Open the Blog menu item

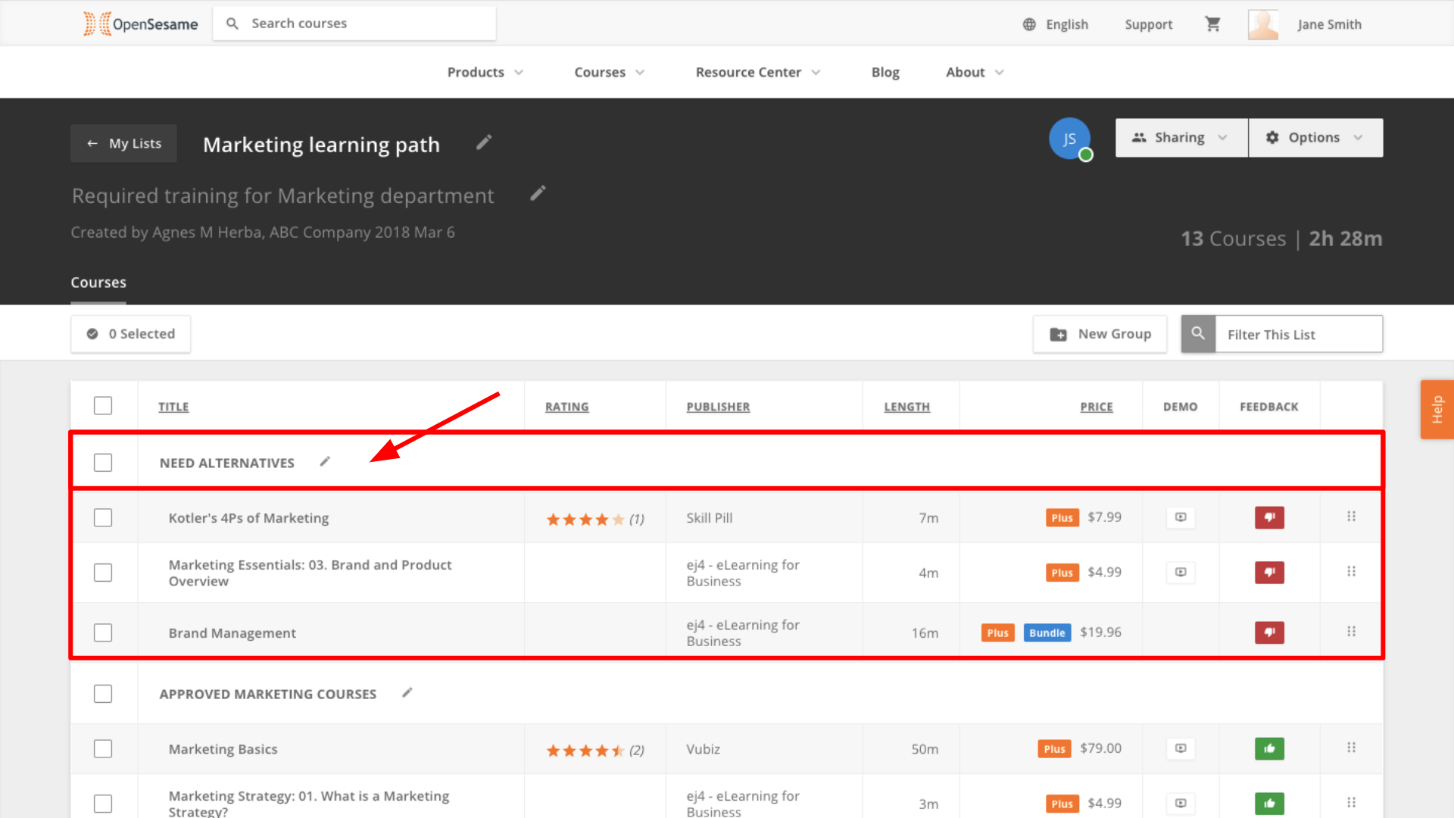click(885, 73)
